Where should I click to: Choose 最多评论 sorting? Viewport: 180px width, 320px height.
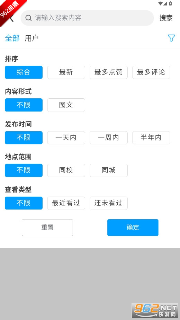151,72
